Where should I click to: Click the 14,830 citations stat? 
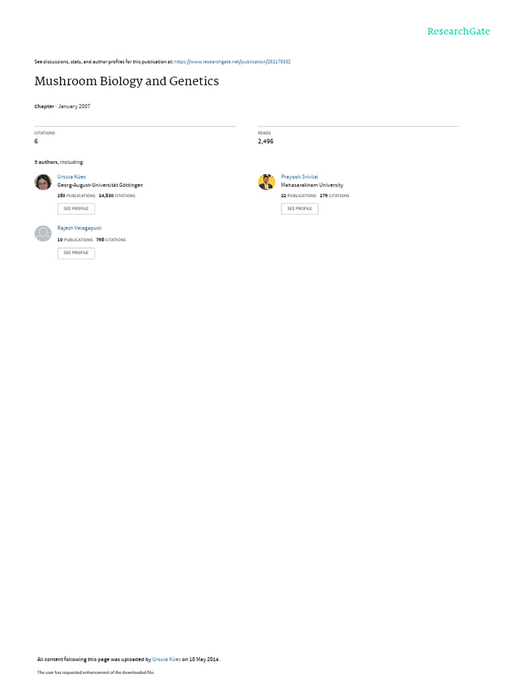(x=117, y=196)
